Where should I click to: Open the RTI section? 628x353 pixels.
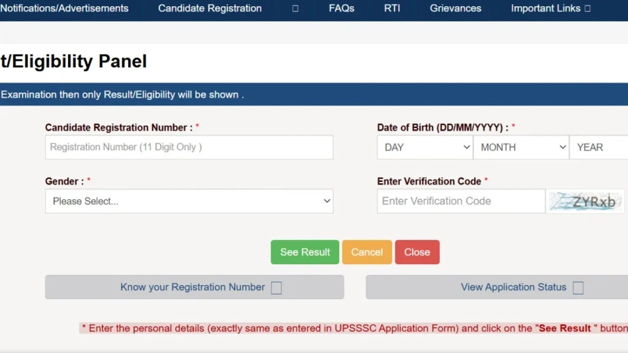[x=391, y=9]
